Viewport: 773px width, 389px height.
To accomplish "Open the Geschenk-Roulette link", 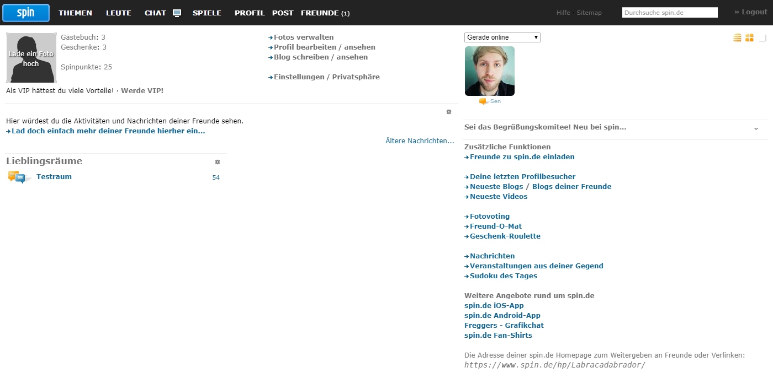I will click(x=505, y=236).
